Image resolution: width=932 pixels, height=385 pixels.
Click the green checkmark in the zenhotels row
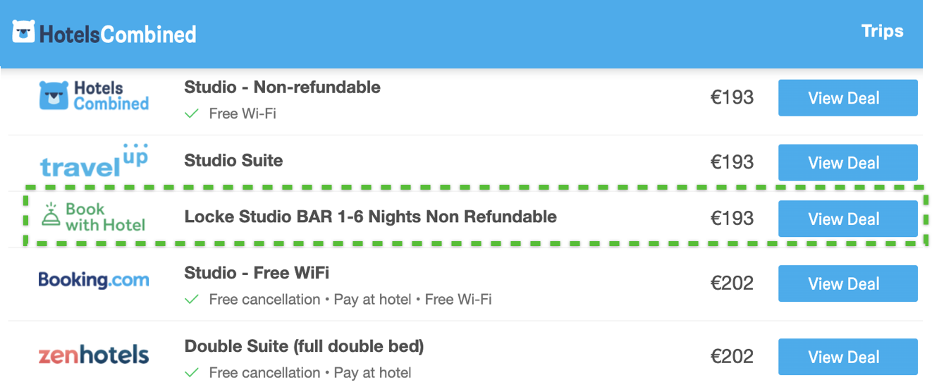191,373
